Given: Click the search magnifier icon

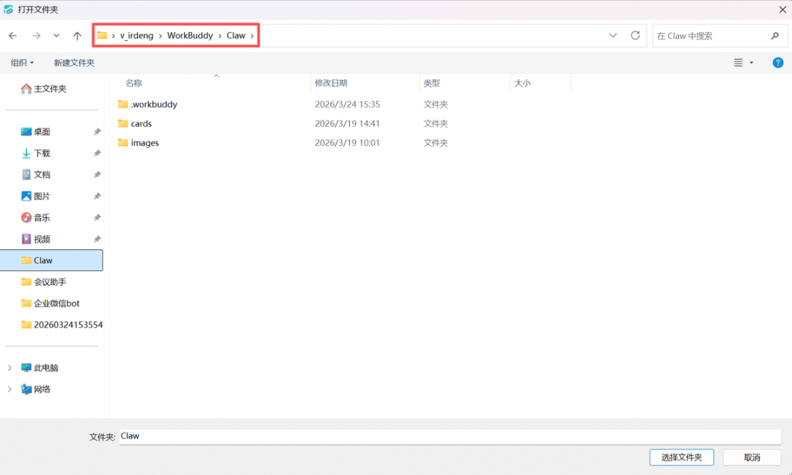Looking at the screenshot, I should point(775,36).
